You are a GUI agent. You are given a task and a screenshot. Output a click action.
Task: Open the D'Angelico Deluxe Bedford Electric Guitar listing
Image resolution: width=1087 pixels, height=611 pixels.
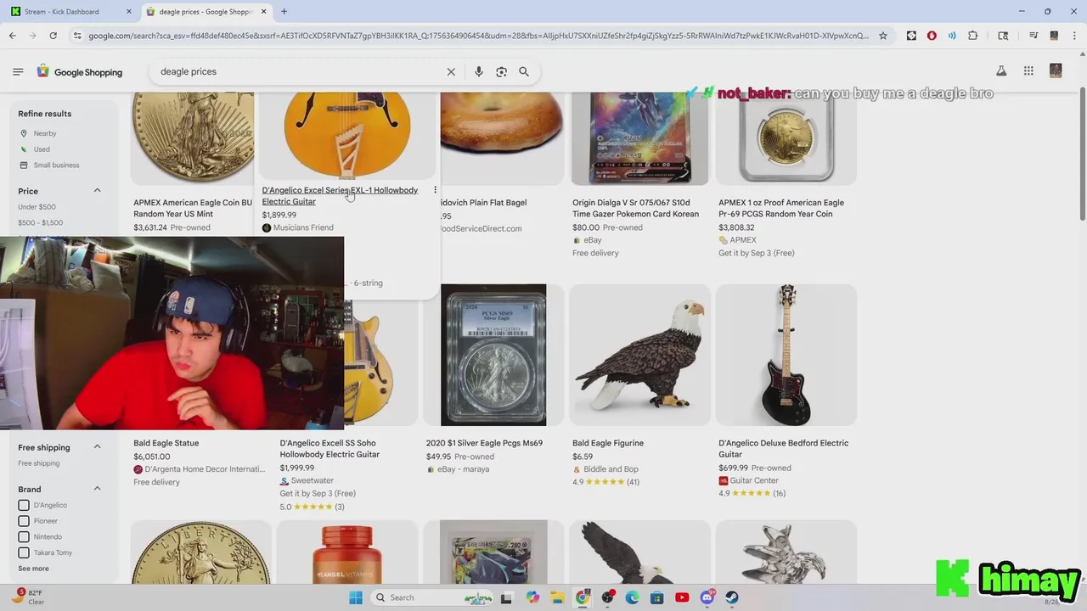click(783, 448)
